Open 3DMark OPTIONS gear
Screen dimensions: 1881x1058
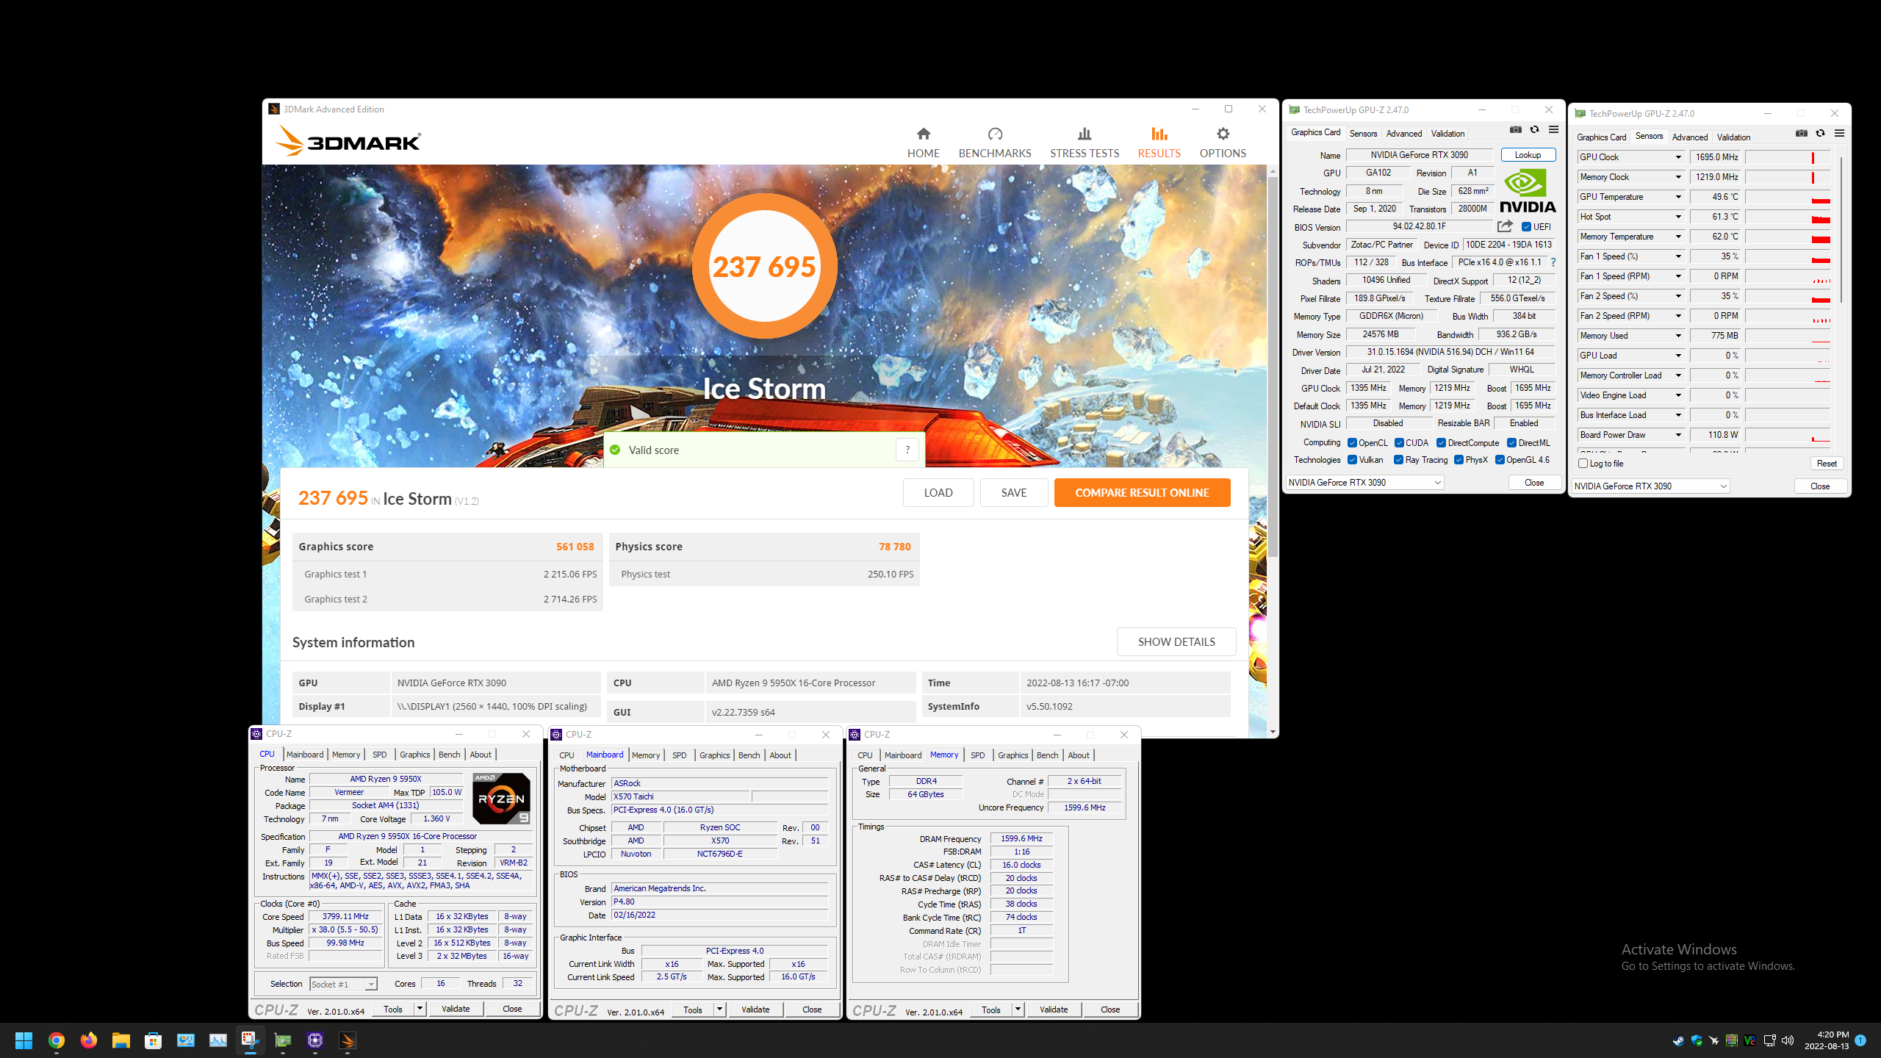(x=1222, y=143)
